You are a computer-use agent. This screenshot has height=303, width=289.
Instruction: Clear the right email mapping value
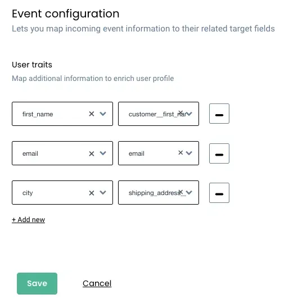(x=180, y=153)
